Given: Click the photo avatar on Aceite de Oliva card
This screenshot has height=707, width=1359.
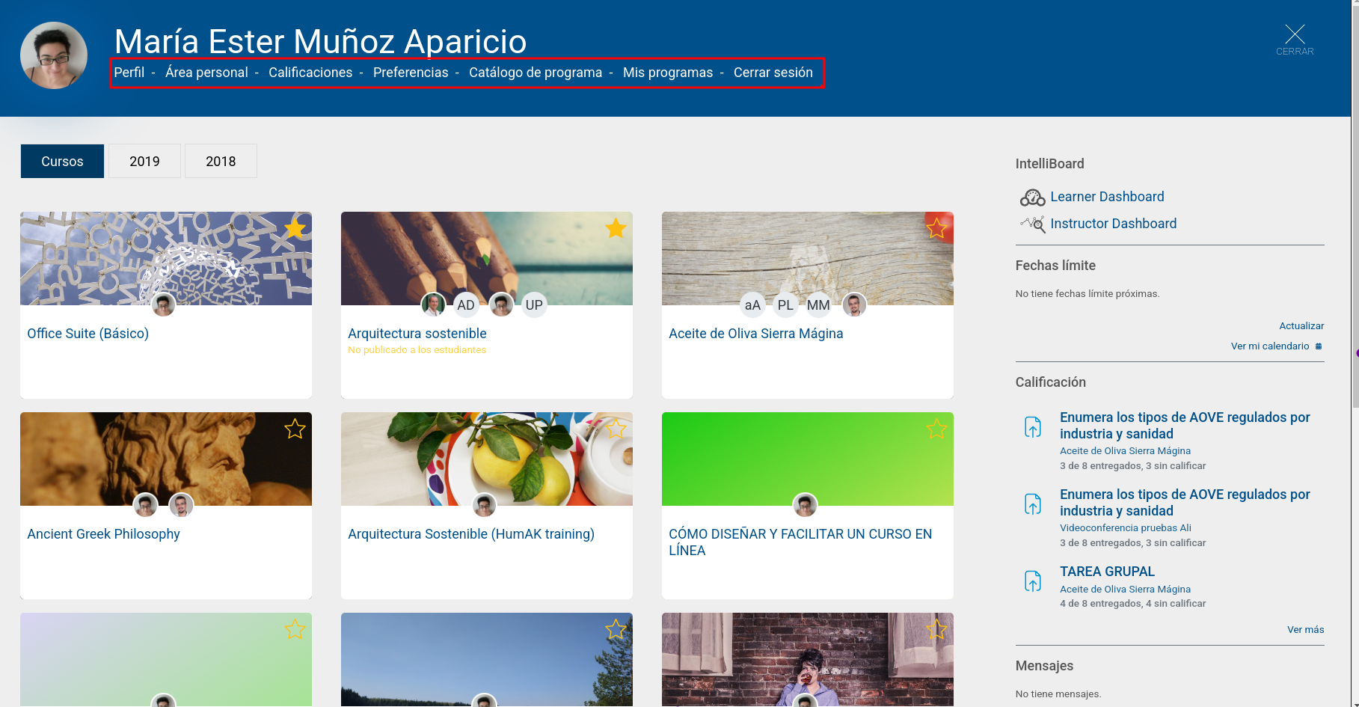Looking at the screenshot, I should [x=854, y=305].
